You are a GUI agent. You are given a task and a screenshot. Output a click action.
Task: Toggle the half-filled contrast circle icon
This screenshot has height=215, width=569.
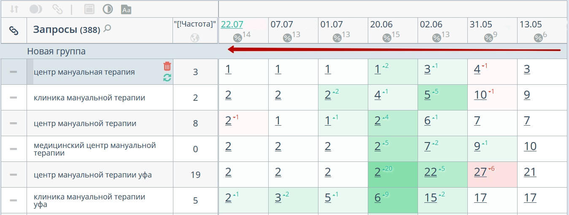coord(108,9)
